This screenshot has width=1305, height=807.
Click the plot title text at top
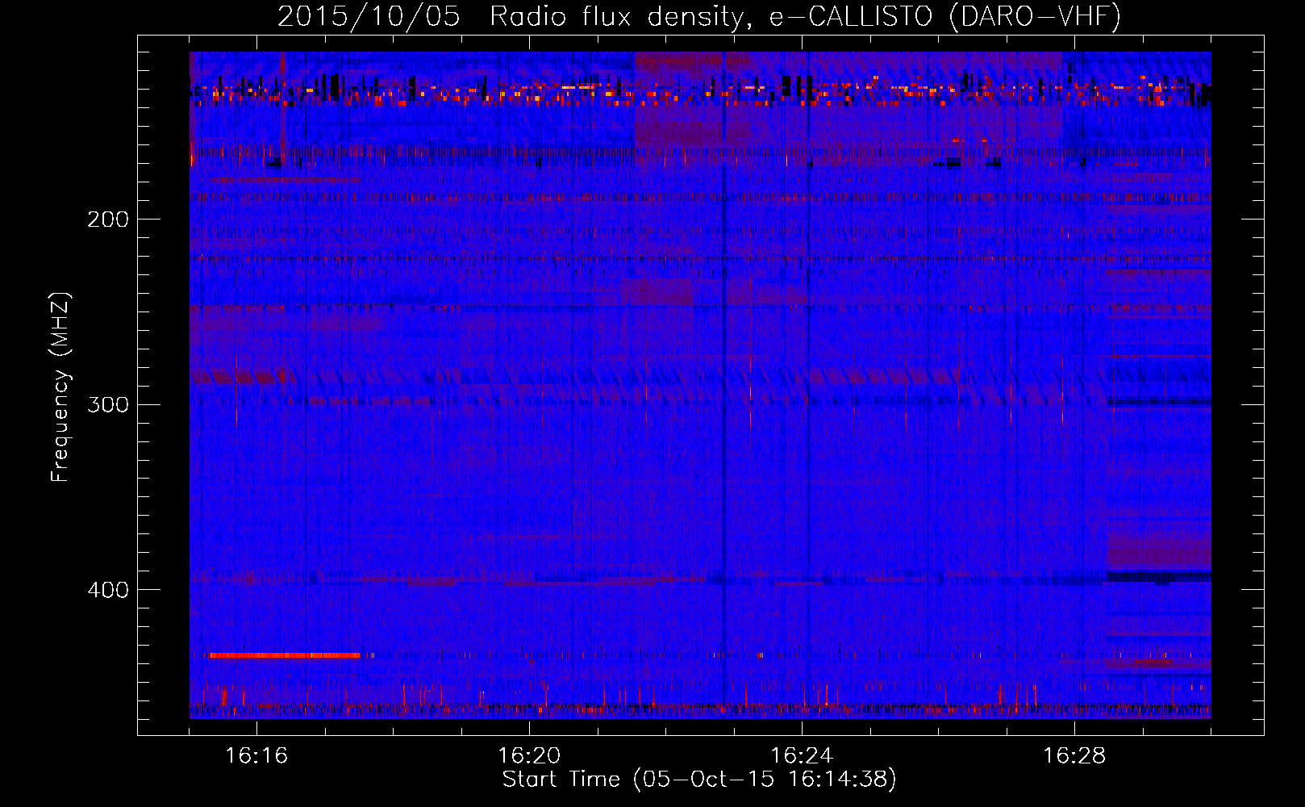point(698,16)
